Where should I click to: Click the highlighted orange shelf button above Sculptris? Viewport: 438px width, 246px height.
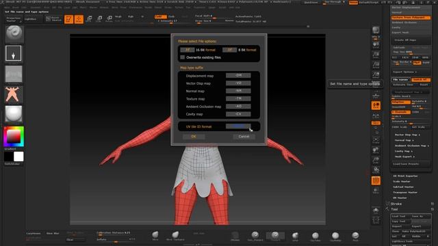click(376, 105)
